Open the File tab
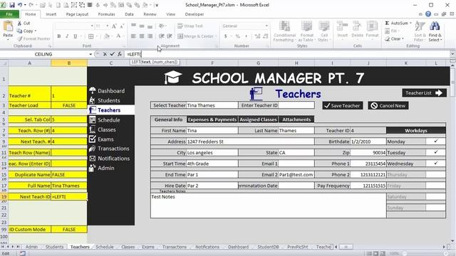This screenshot has width=456, height=256. click(x=9, y=14)
